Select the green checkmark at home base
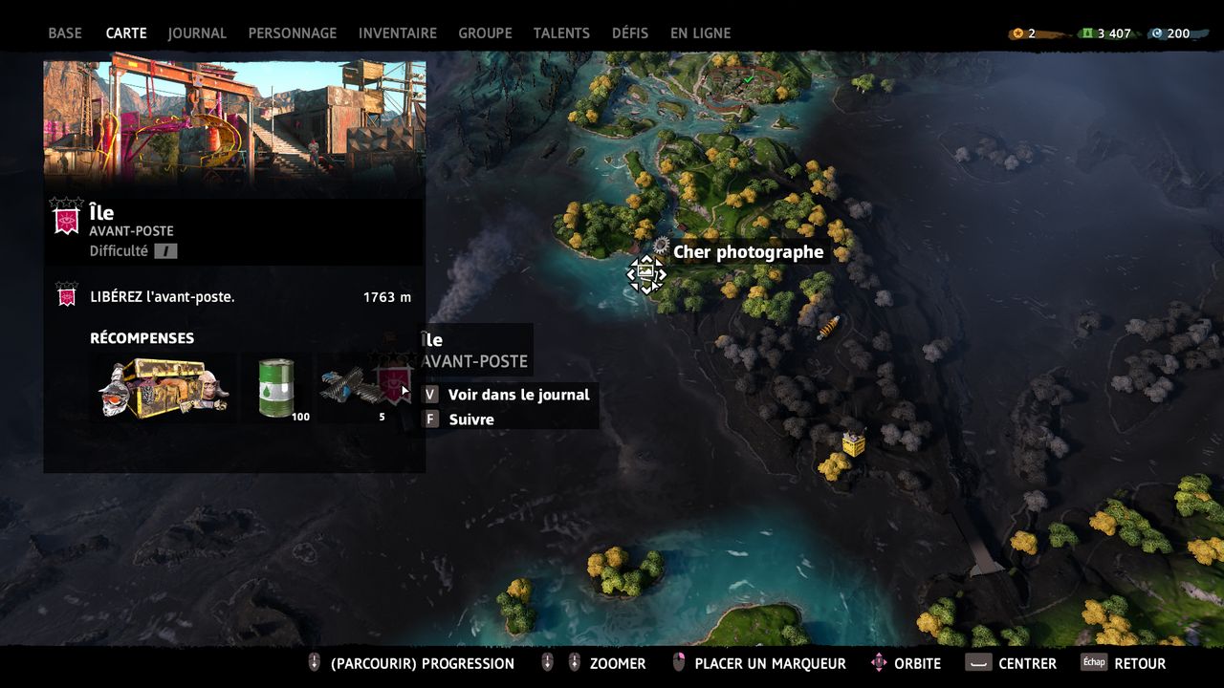 (x=750, y=79)
